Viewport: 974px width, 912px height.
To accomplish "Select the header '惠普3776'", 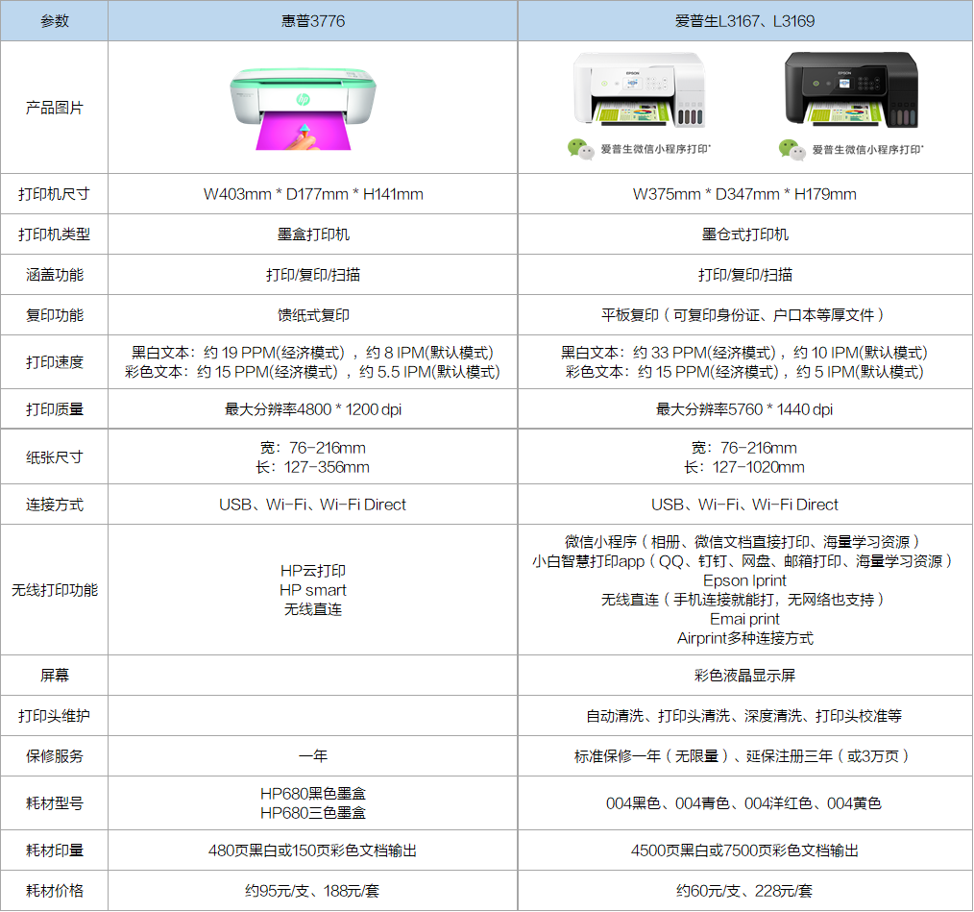I will 312,21.
